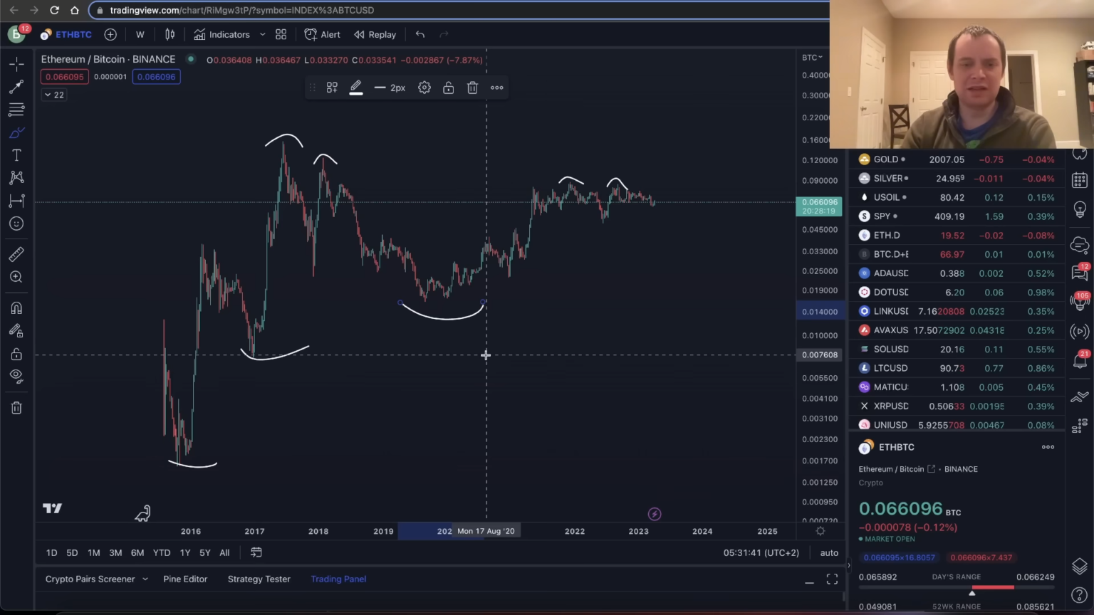Select the Measure ruler tool

16,254
